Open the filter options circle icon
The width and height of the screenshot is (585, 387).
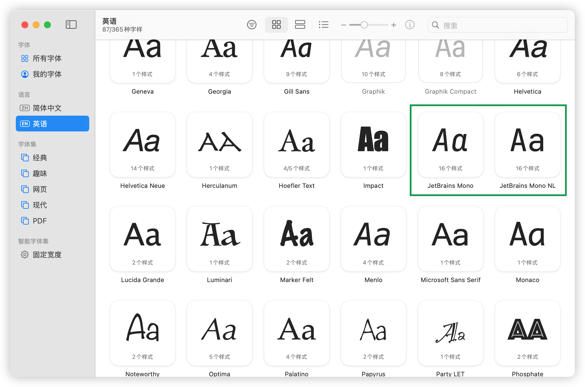[252, 25]
